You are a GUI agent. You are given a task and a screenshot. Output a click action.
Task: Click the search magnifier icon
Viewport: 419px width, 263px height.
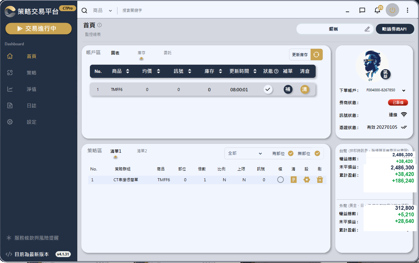pyautogui.click(x=84, y=11)
